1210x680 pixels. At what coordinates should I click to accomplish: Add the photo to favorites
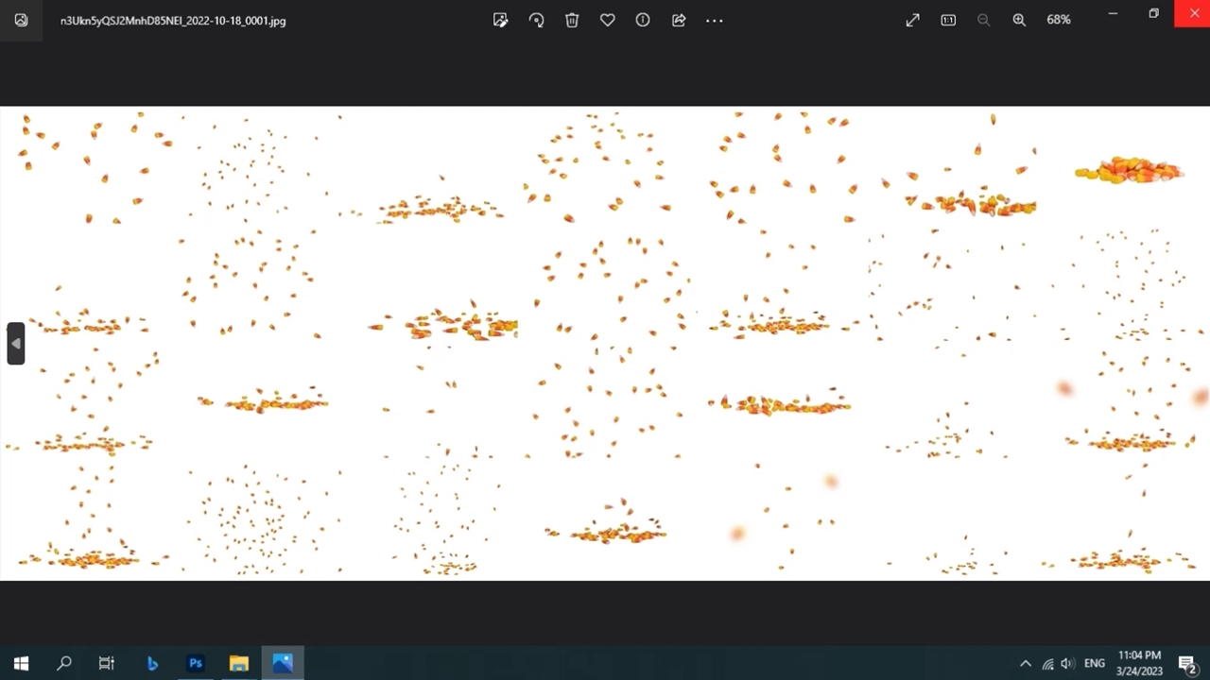(608, 20)
